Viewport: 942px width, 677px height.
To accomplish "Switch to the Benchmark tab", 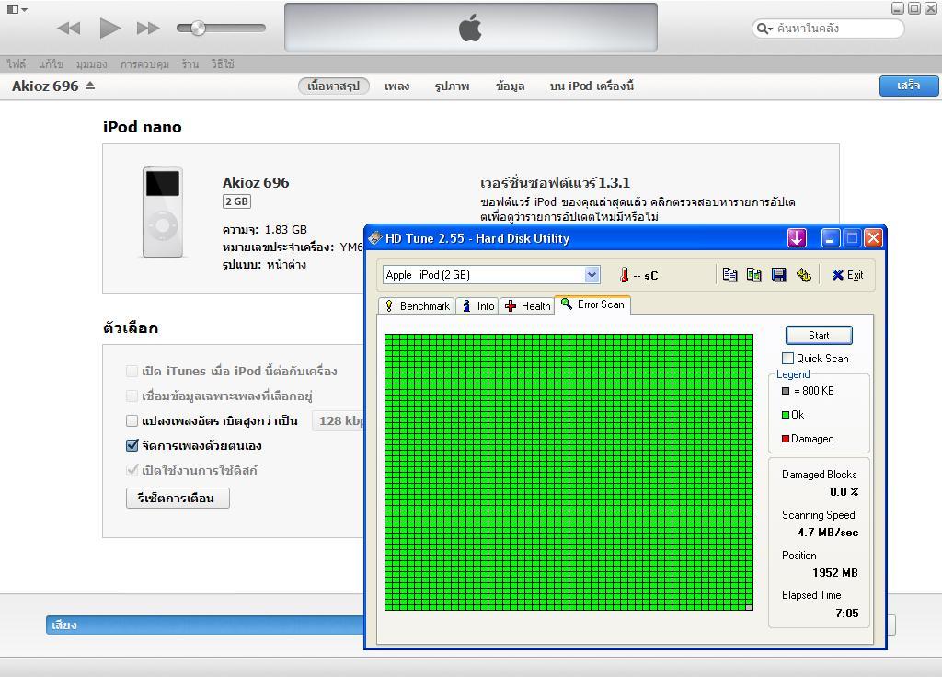I will pos(417,305).
